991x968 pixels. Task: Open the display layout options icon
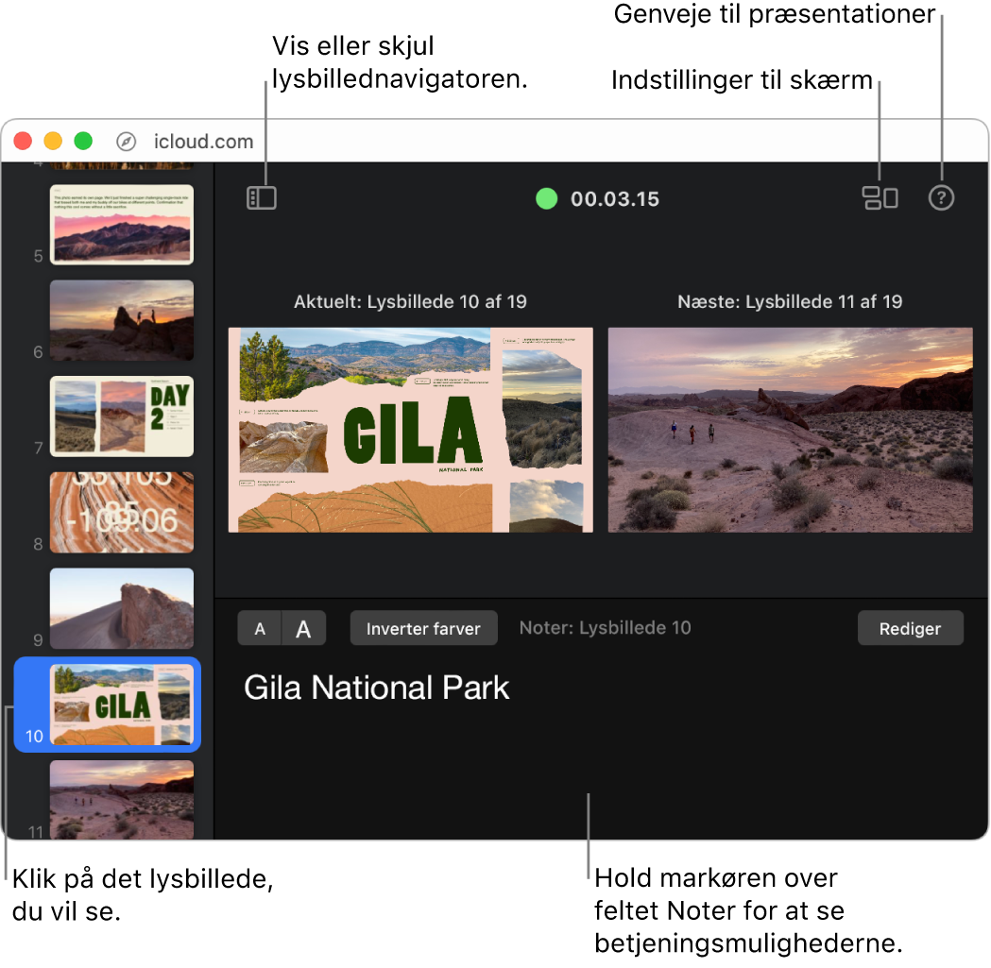(x=880, y=197)
